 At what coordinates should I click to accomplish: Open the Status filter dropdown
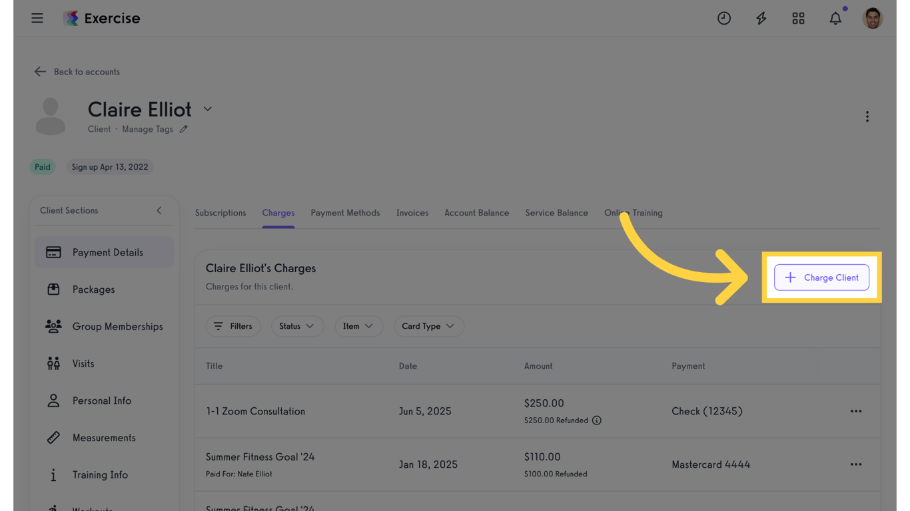pyautogui.click(x=297, y=326)
